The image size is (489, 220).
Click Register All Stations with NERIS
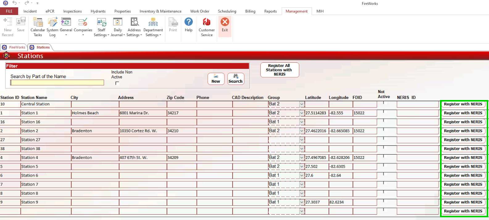280,70
